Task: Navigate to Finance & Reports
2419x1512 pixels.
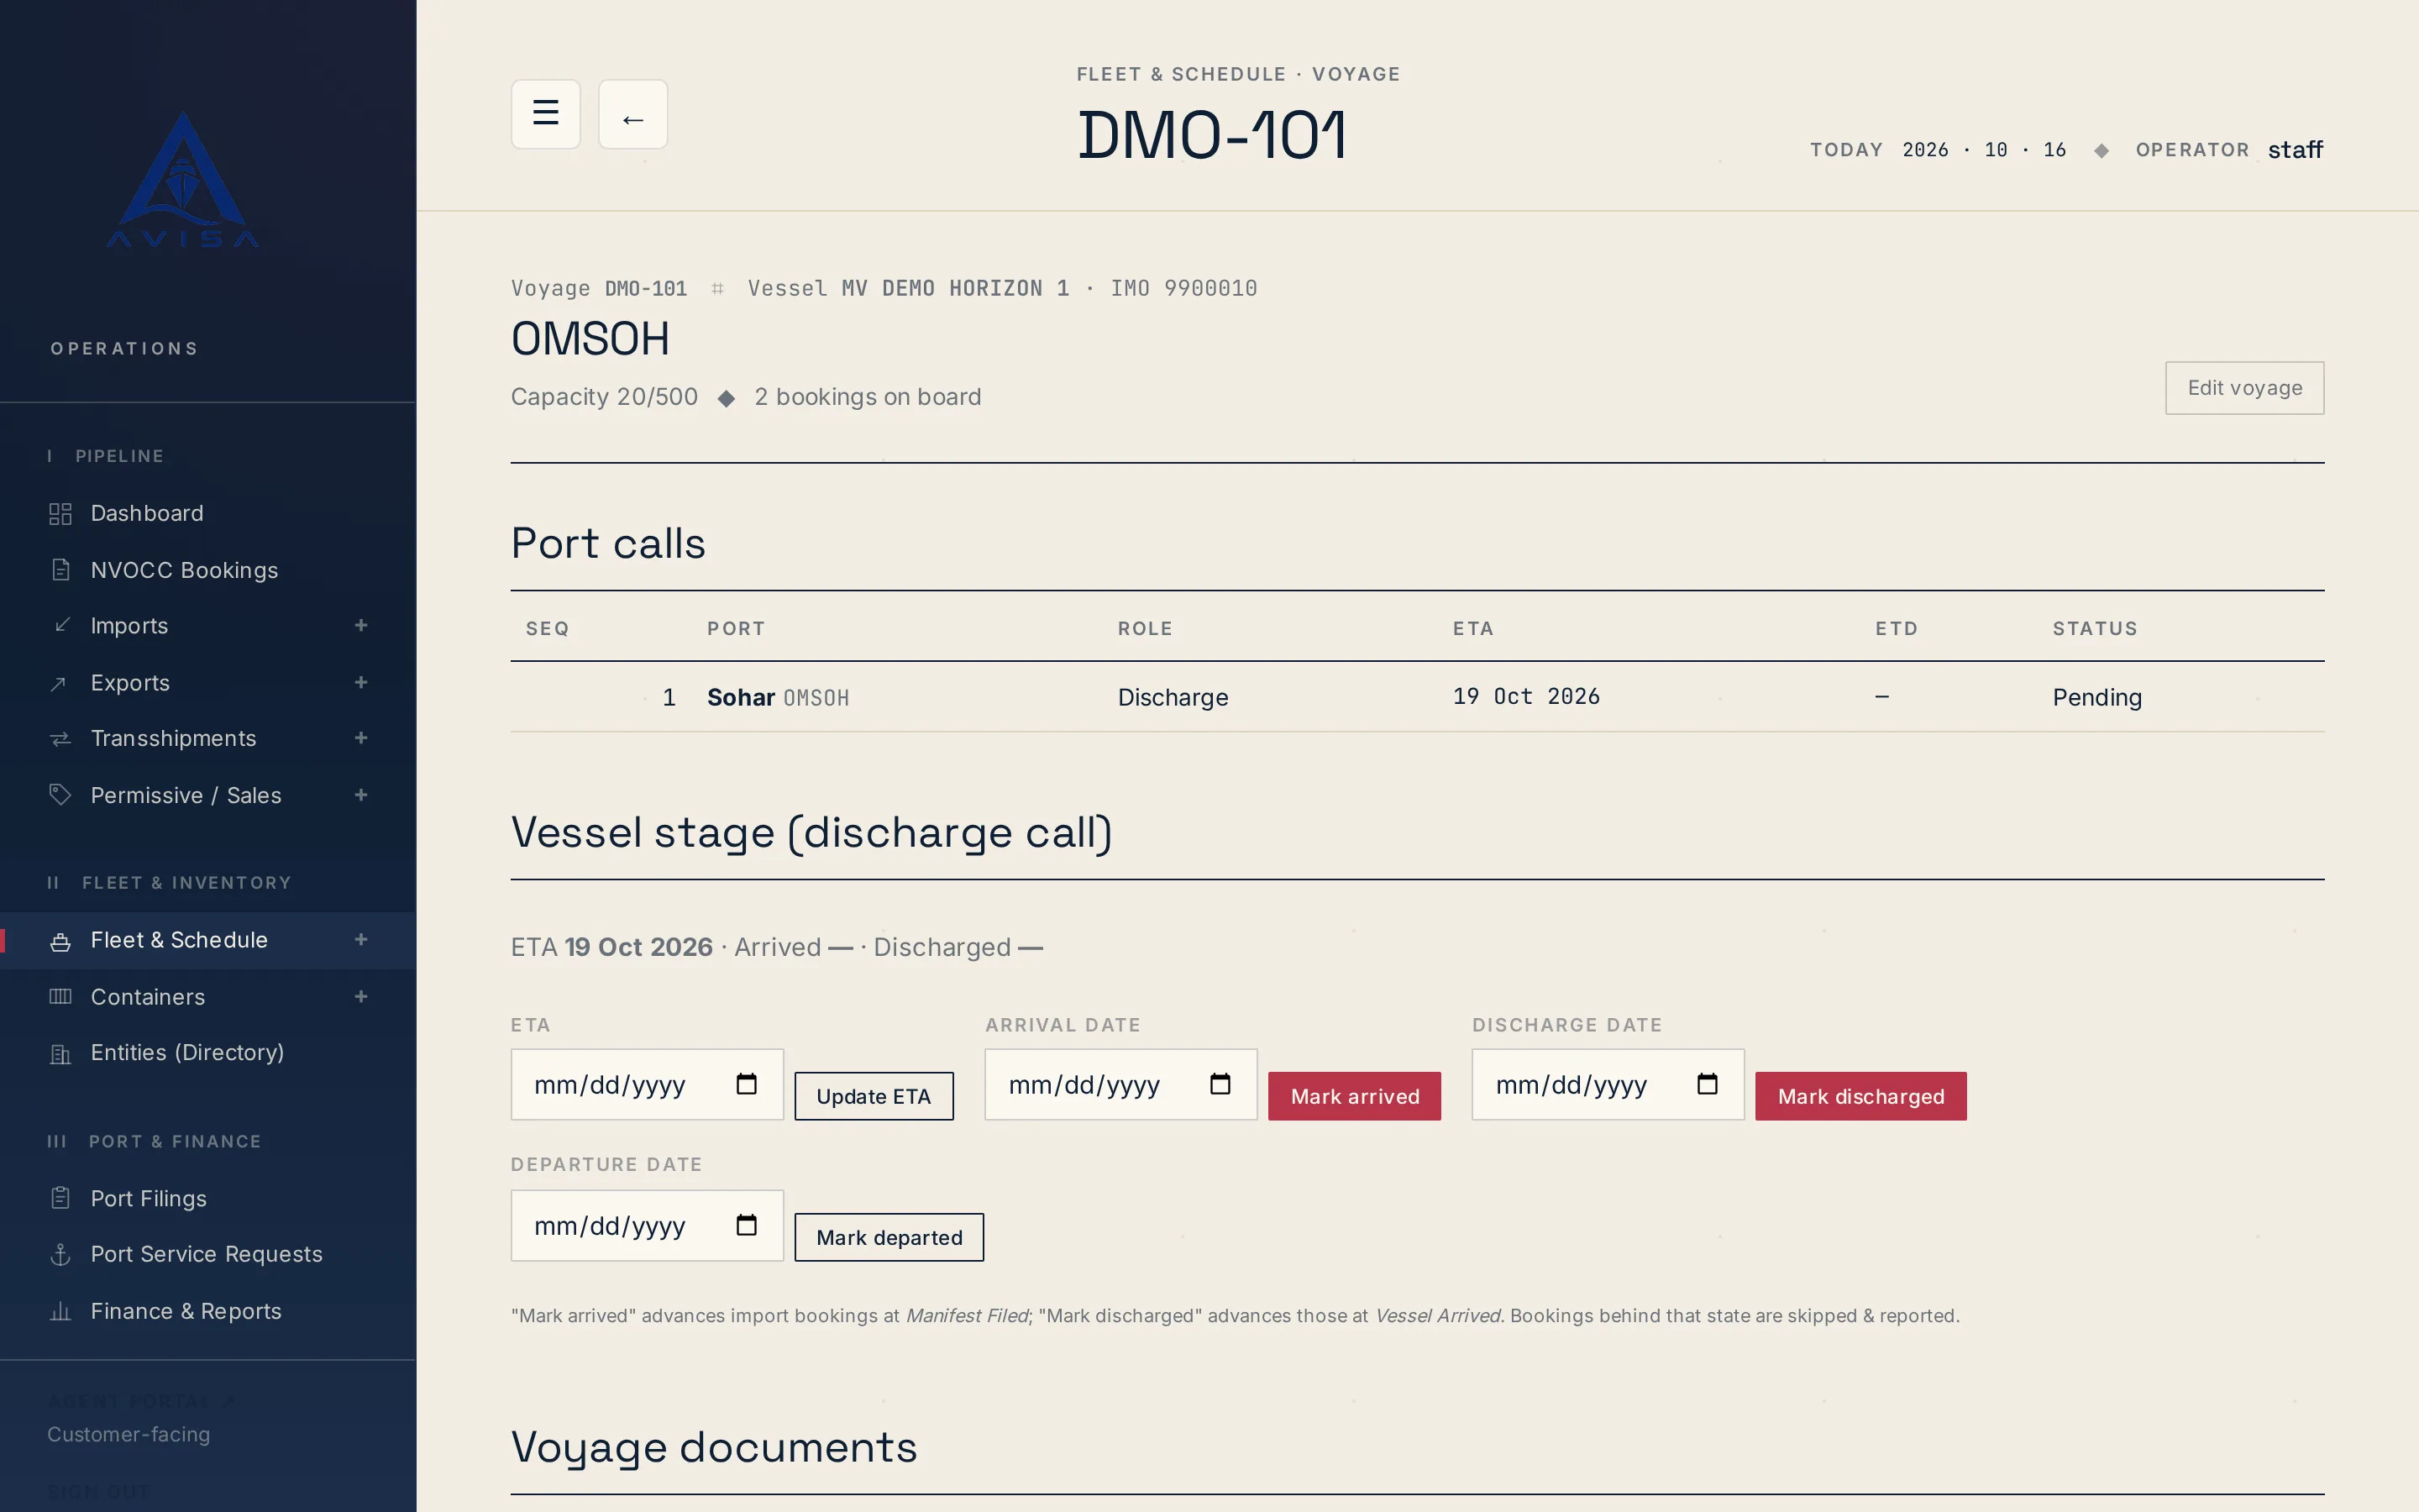Action: 208,1311
